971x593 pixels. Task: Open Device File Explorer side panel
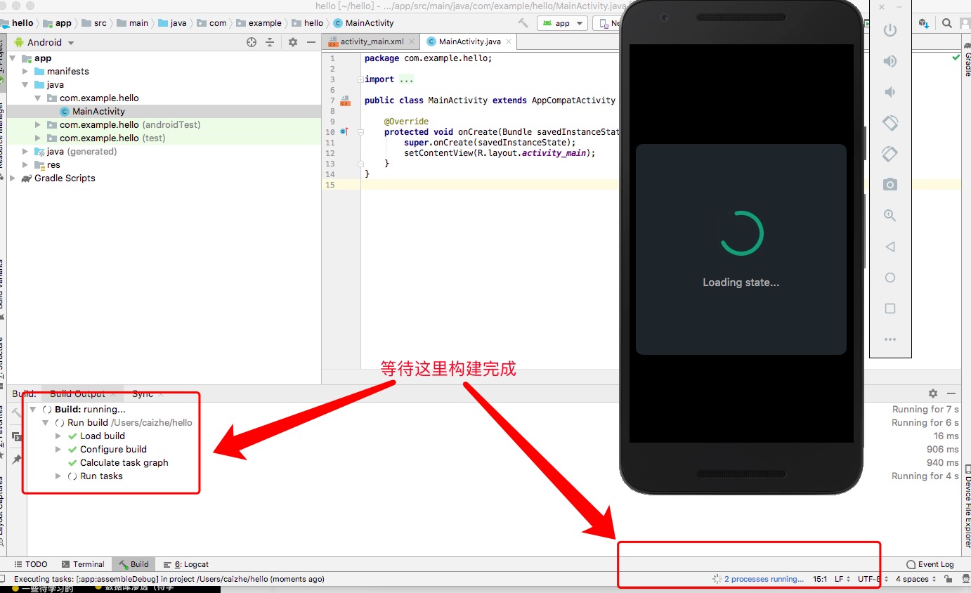(x=967, y=506)
